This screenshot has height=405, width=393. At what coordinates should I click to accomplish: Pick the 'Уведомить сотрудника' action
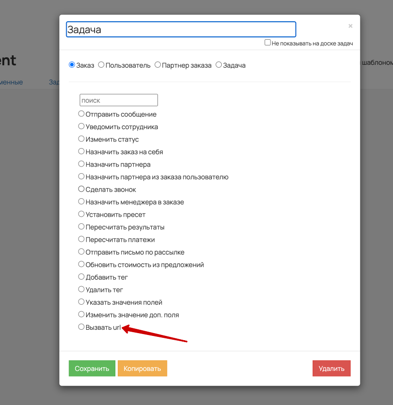click(81, 126)
